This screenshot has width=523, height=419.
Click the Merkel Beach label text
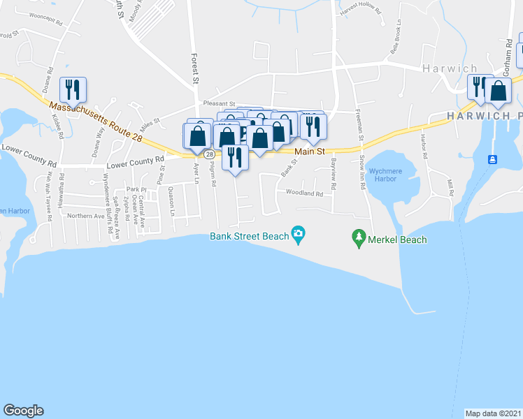(x=397, y=240)
